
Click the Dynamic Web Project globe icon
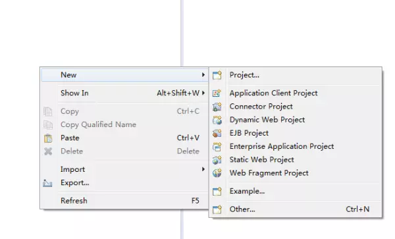217,120
